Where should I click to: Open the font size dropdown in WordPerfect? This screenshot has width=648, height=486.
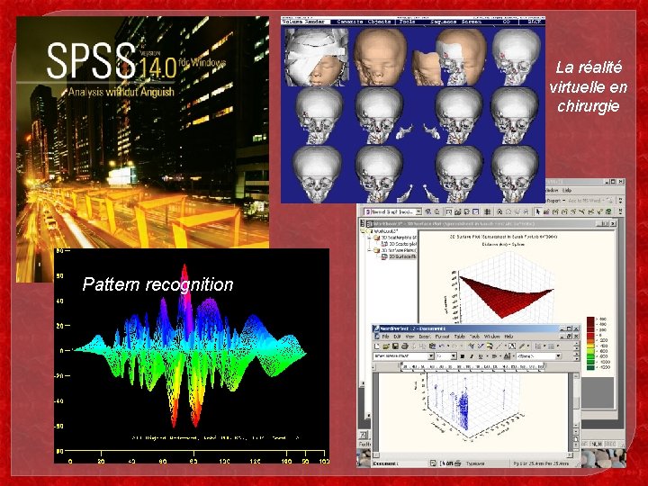[454, 356]
